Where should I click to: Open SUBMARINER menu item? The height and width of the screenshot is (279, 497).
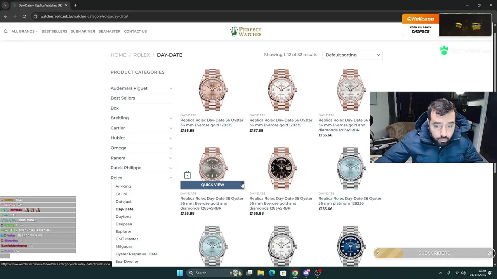click(x=83, y=31)
